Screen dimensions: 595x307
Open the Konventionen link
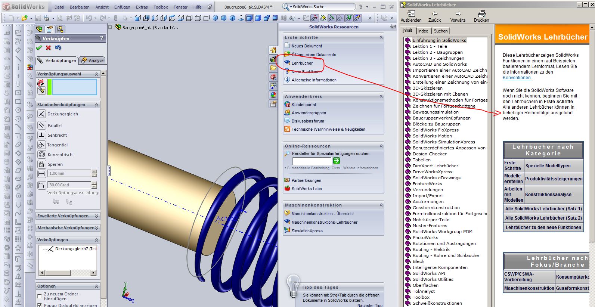(517, 78)
